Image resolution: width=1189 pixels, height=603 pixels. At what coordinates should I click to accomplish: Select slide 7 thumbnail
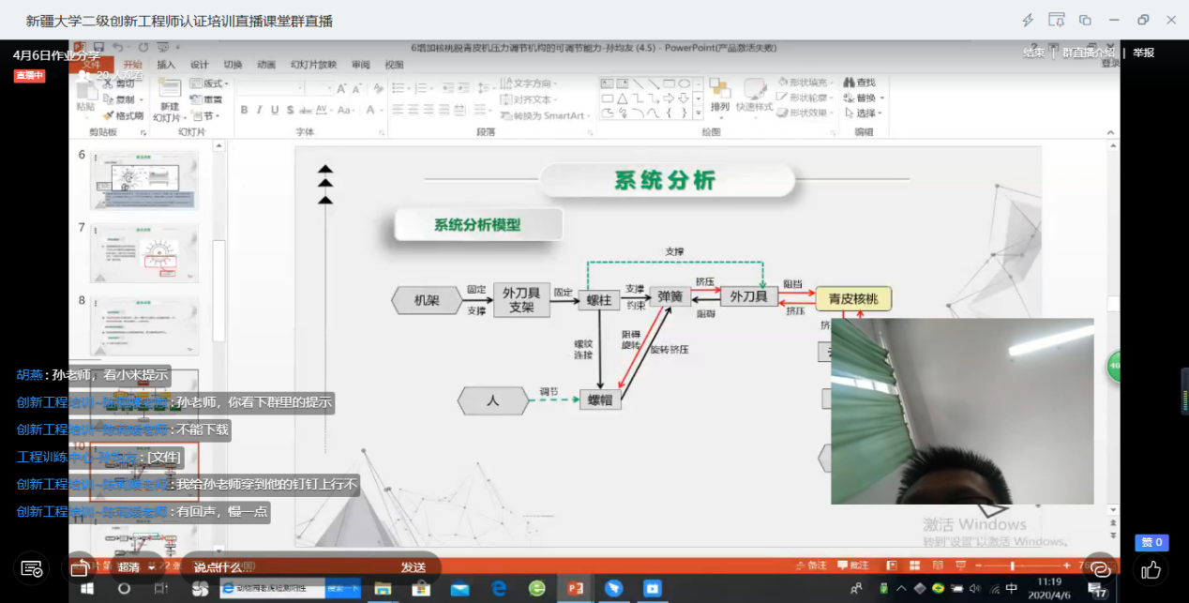144,253
